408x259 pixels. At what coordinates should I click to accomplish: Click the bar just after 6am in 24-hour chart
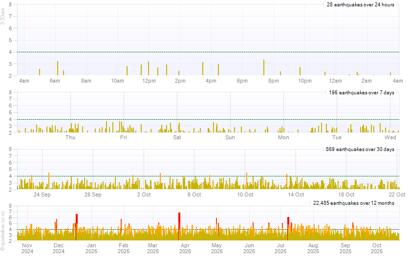pos(58,68)
